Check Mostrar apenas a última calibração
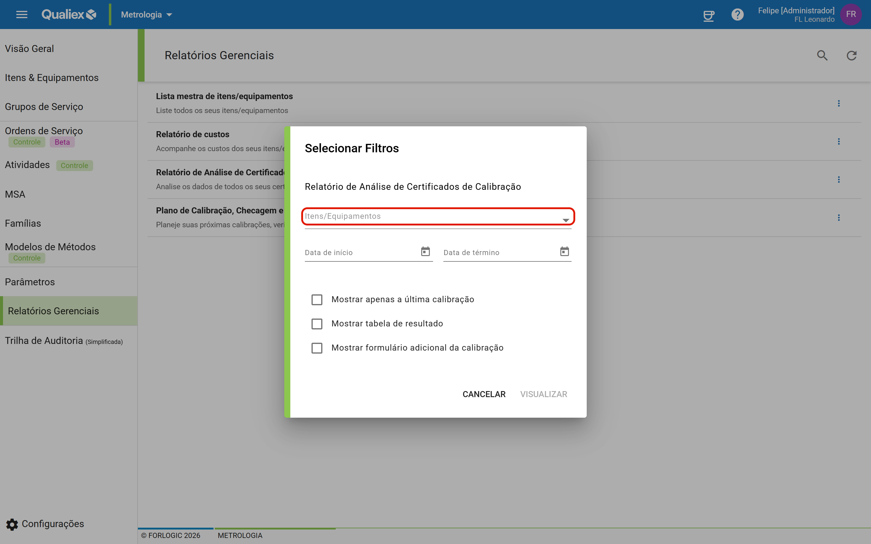The image size is (871, 544). pos(317,300)
